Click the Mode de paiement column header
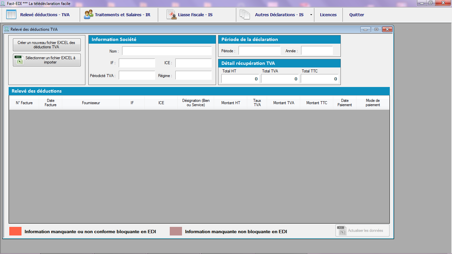The image size is (452, 254). (x=373, y=103)
